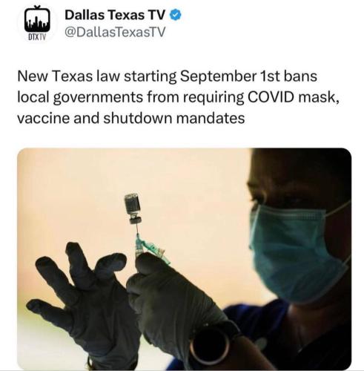The height and width of the screenshot is (371, 364).
Task: Open the DTXTV profile avatar
Action: click(37, 23)
